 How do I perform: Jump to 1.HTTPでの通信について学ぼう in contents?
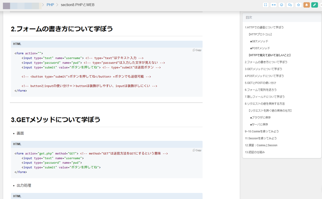coord(264,27)
